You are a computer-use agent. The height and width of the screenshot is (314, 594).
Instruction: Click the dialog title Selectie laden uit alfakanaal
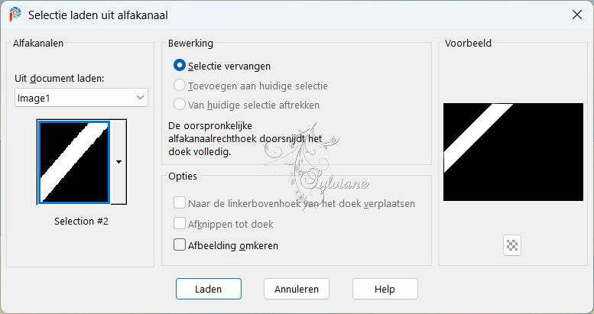[98, 15]
